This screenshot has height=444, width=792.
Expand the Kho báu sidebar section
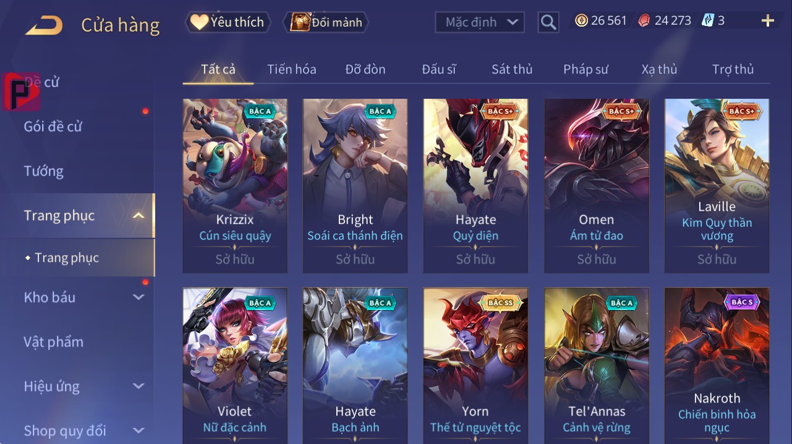click(x=139, y=298)
